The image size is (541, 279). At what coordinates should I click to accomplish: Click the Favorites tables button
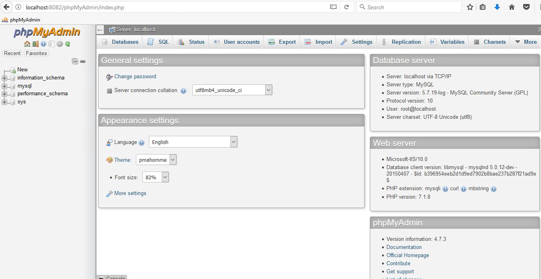(x=36, y=53)
